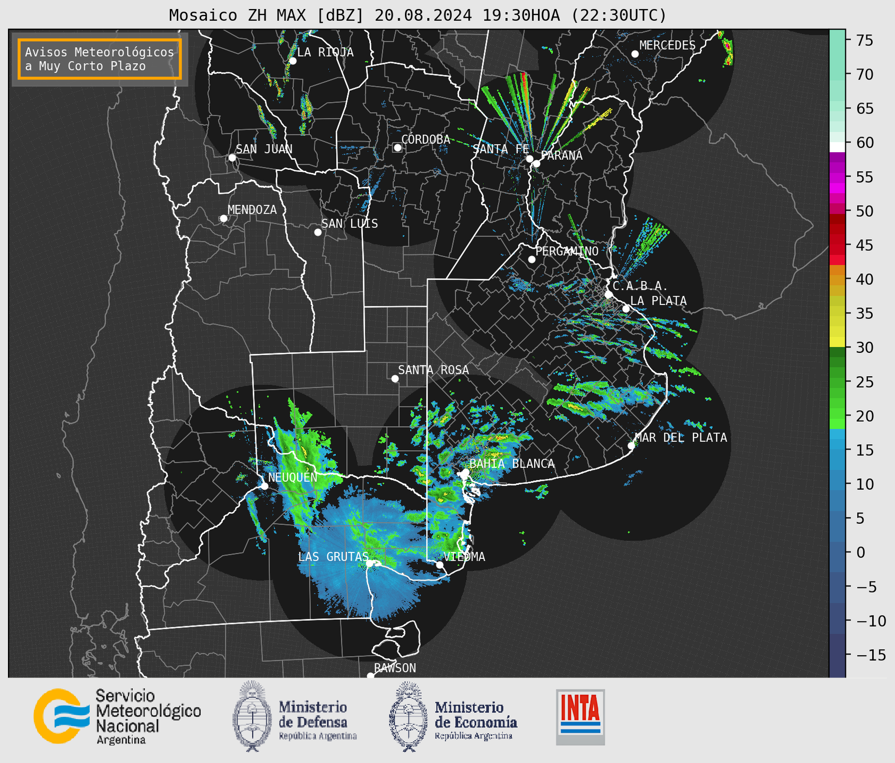Select the VIEDMA city marker

click(x=440, y=565)
